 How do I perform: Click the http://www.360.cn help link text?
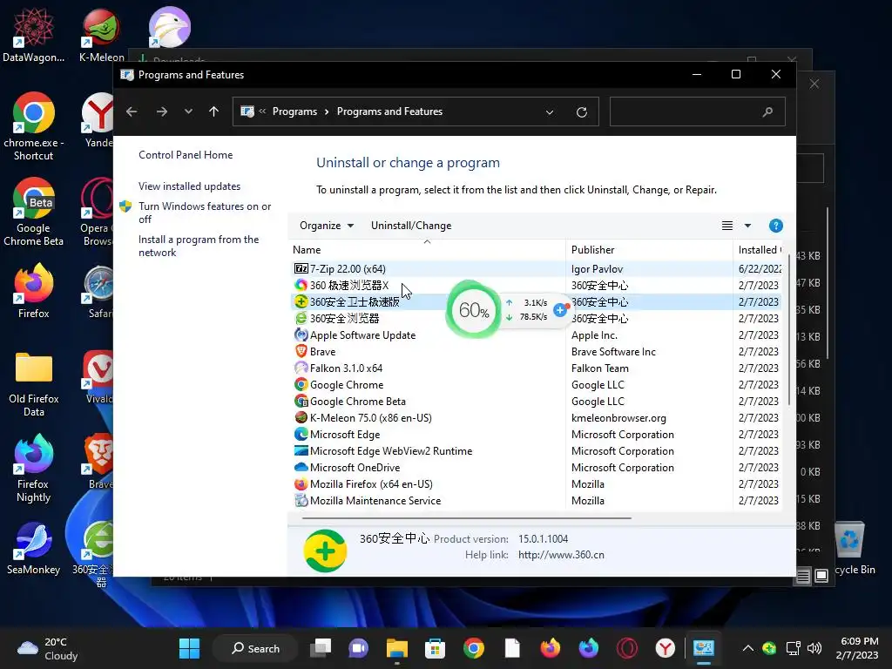[561, 555]
